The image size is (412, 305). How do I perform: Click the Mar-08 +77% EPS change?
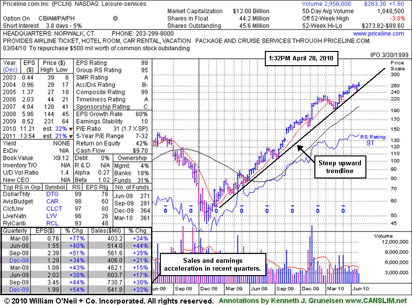tap(77, 238)
